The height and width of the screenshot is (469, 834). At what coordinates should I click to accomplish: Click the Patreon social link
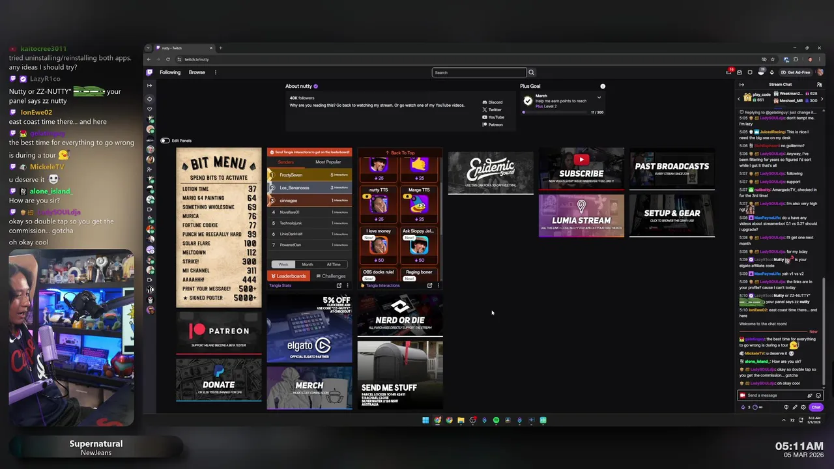click(x=492, y=124)
